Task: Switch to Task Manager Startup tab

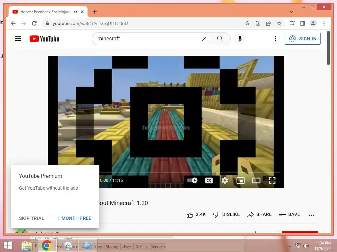Action: click(112, 247)
